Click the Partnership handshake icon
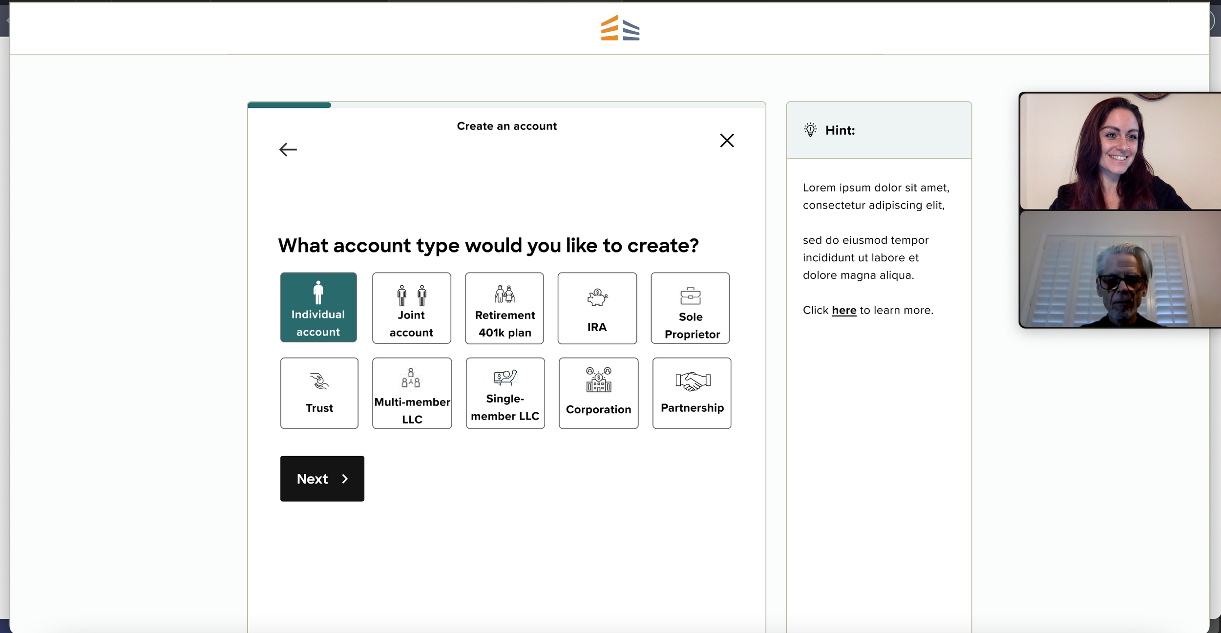 [x=693, y=381]
